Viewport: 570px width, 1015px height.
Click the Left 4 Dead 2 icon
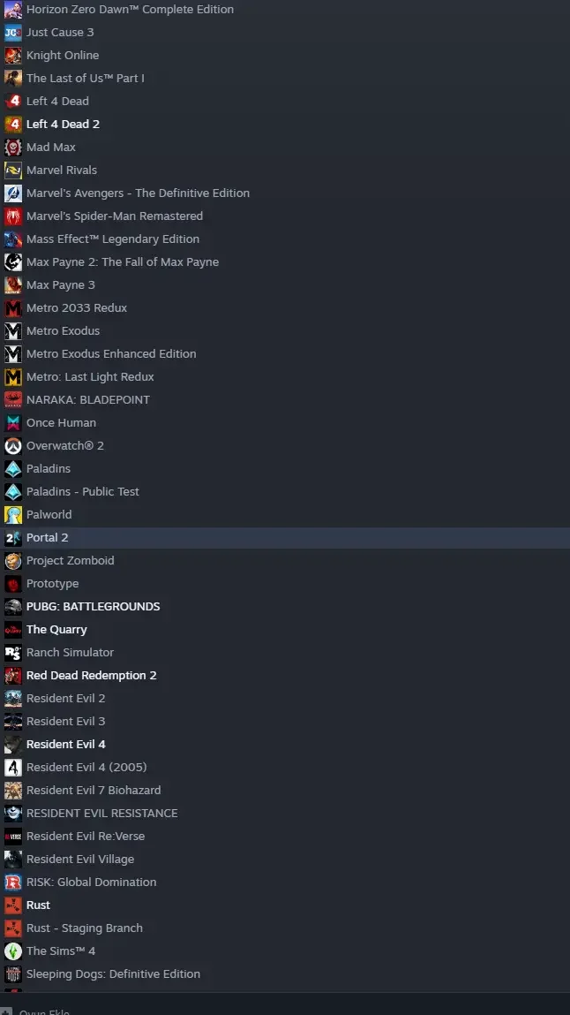(x=13, y=125)
